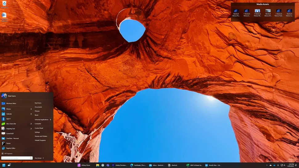Click the Shut down button

pos(38,158)
